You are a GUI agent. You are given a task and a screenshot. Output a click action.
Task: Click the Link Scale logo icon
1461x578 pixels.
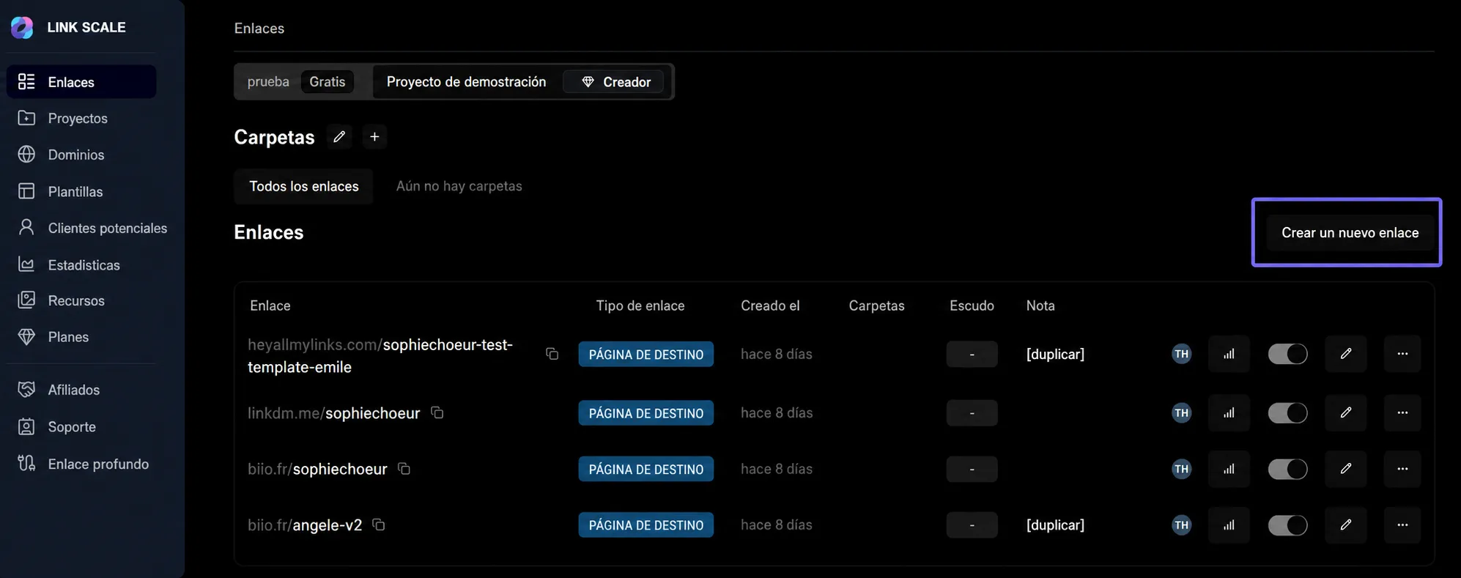click(x=22, y=27)
